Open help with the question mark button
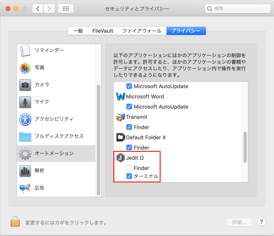Screen dimensions: 274x236 tap(261, 222)
